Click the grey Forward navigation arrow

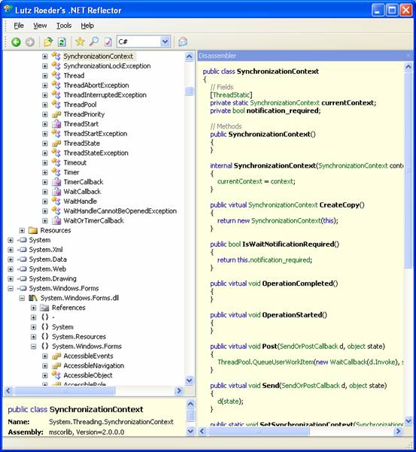30,42
